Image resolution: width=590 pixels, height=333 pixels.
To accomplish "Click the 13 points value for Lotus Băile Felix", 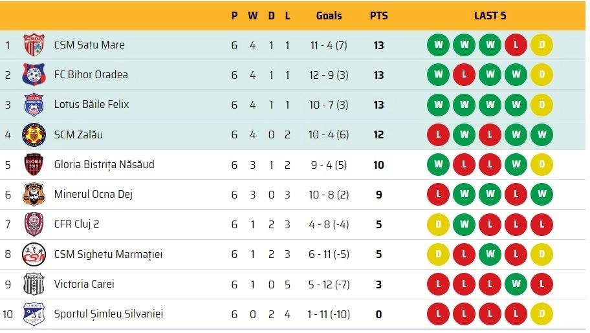I will click(x=379, y=105).
